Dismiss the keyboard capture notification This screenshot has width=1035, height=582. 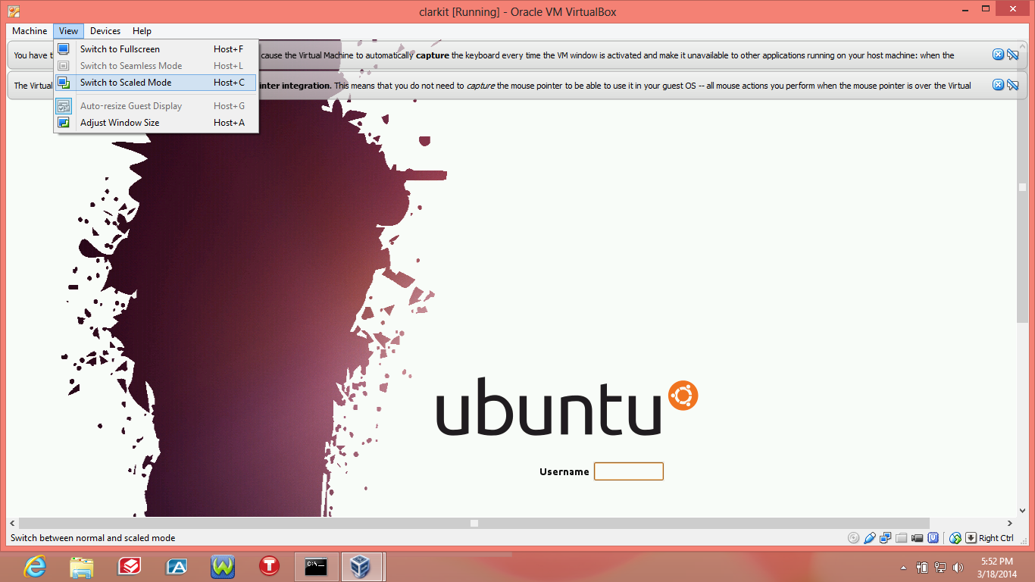999,55
